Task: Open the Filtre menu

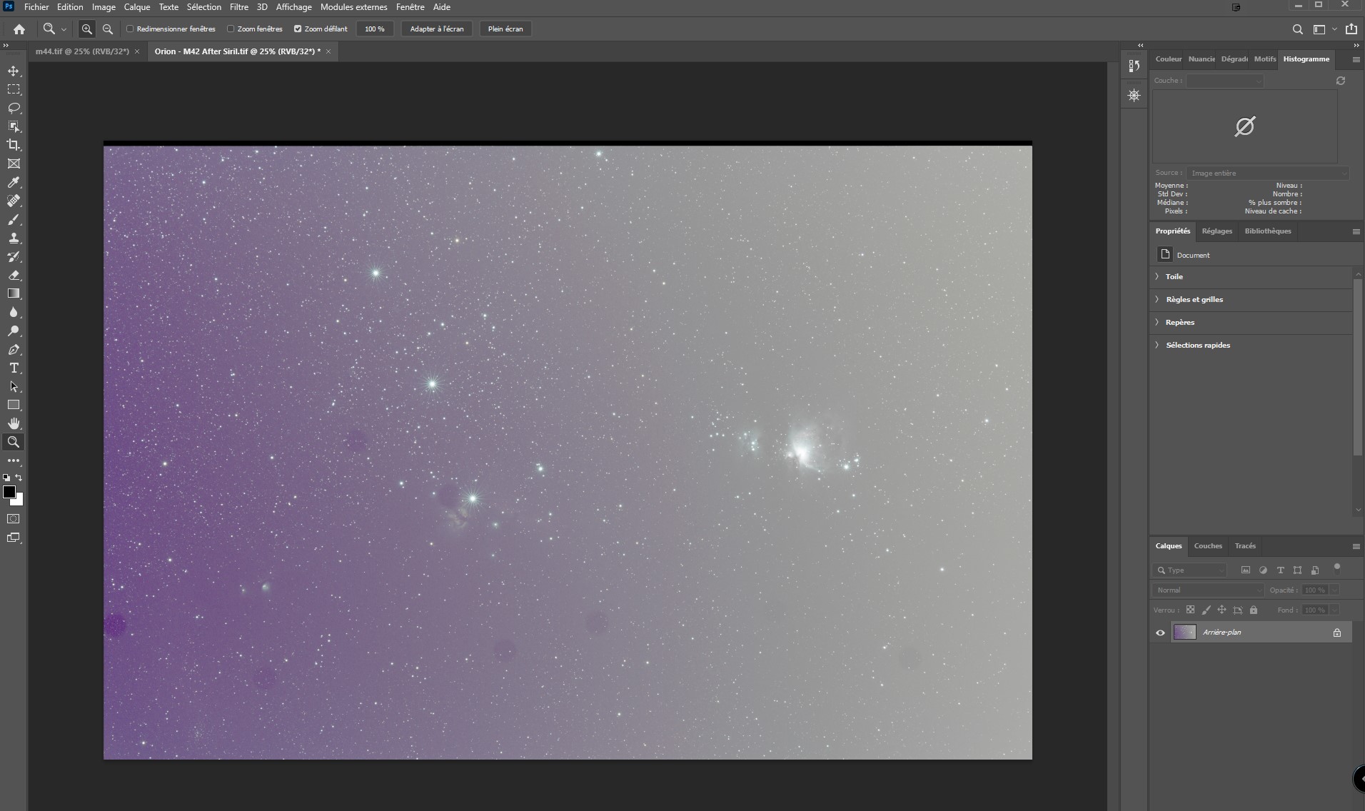Action: click(x=238, y=7)
